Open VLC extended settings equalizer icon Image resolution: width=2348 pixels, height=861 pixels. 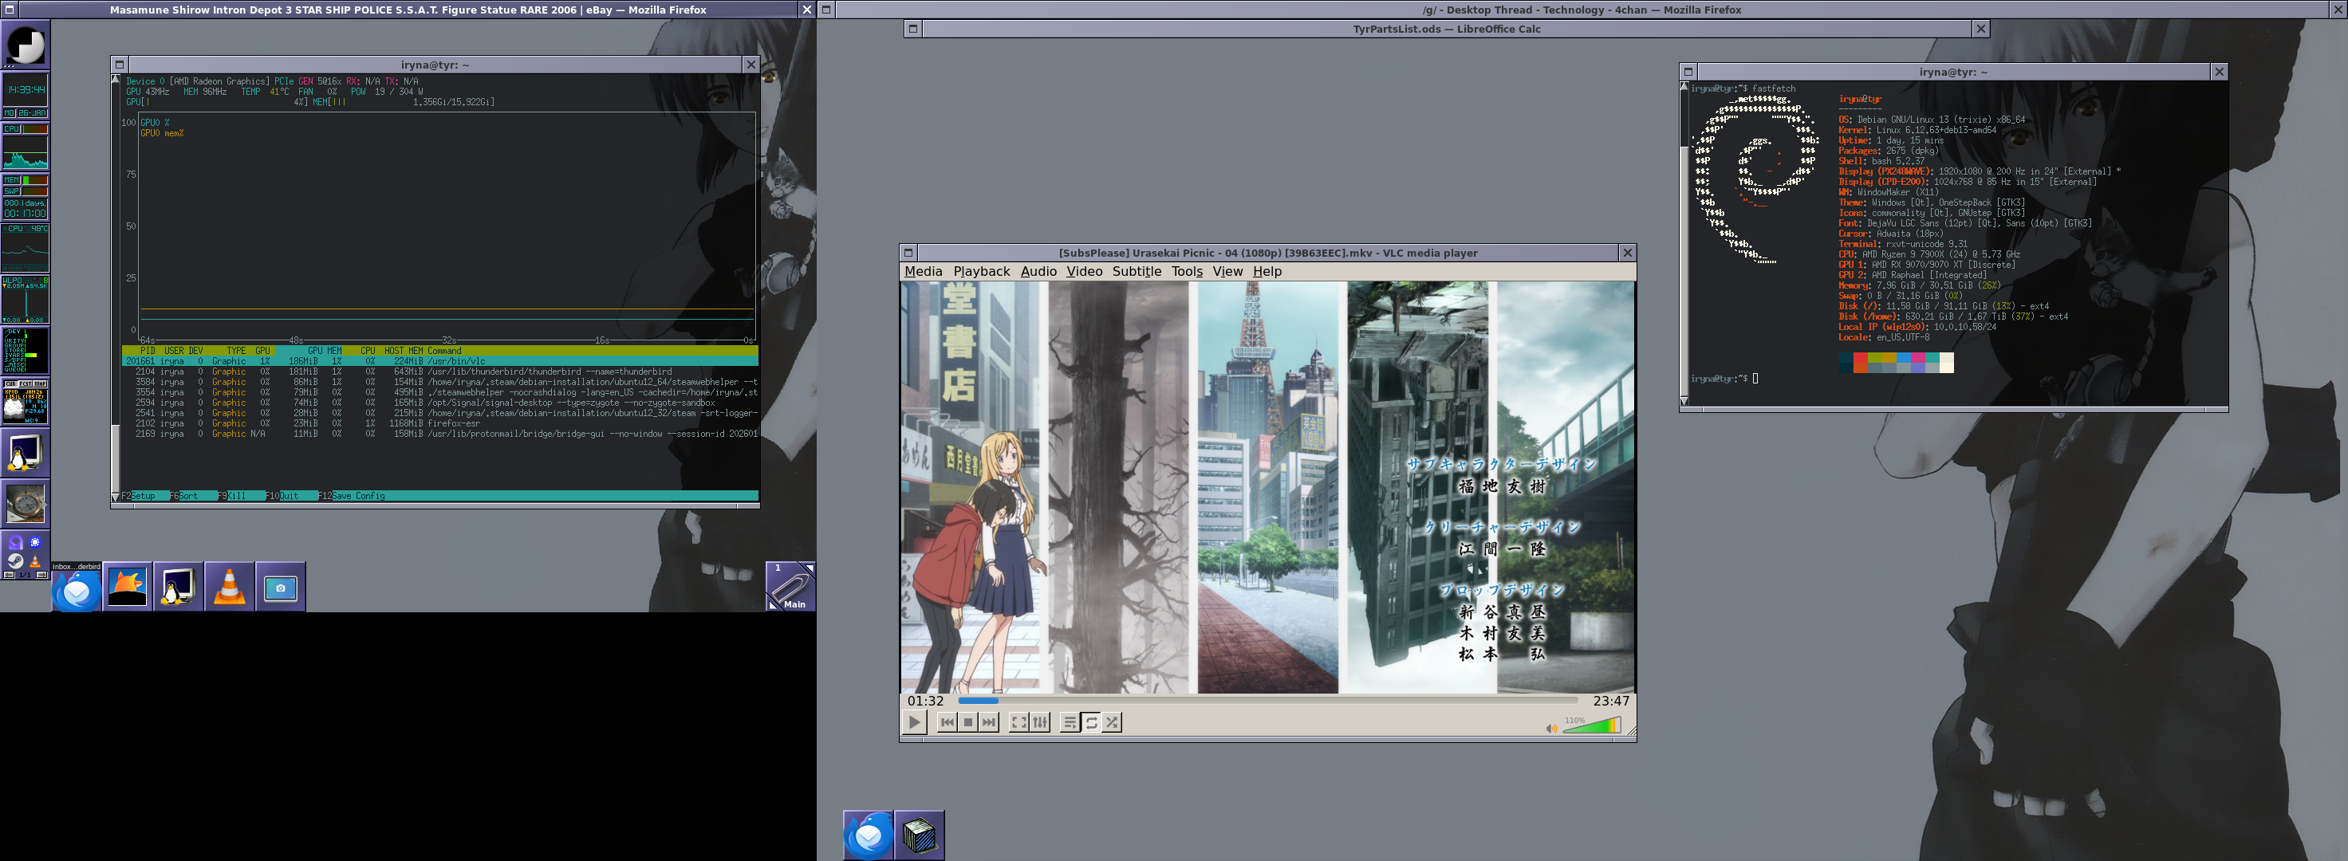(1040, 722)
